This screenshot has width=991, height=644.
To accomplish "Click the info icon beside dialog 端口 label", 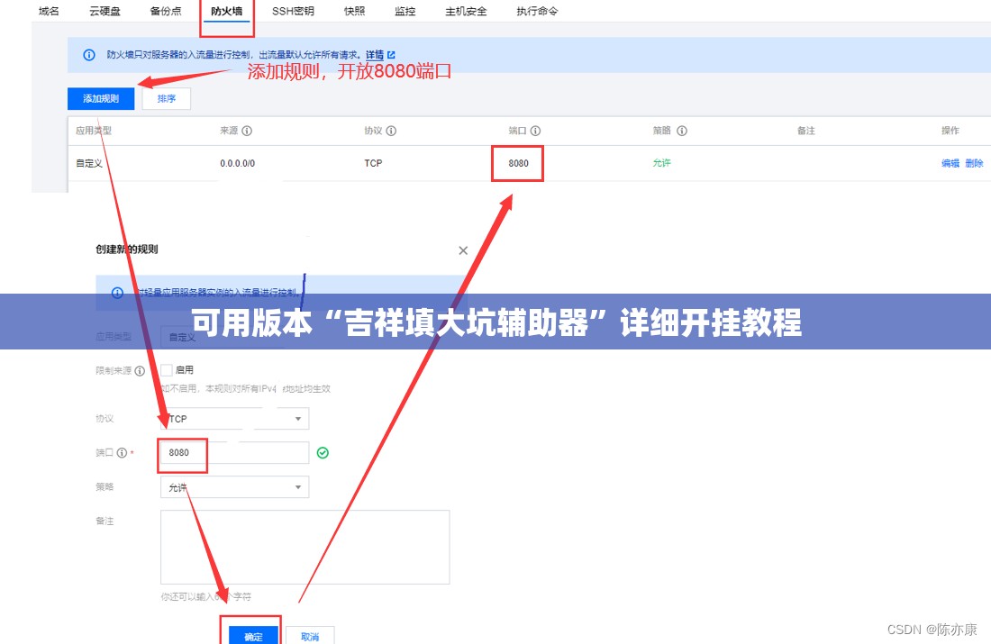I will (x=122, y=452).
